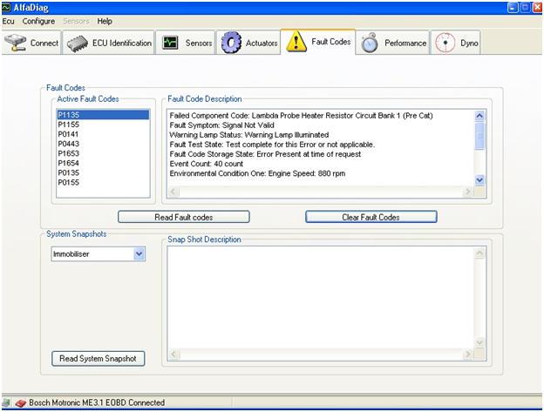Click the Event Count: 40 count line
Viewport: 544px width, 412px height.
point(206,164)
